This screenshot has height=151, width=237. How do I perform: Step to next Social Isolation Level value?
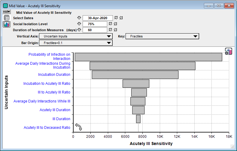point(115,24)
